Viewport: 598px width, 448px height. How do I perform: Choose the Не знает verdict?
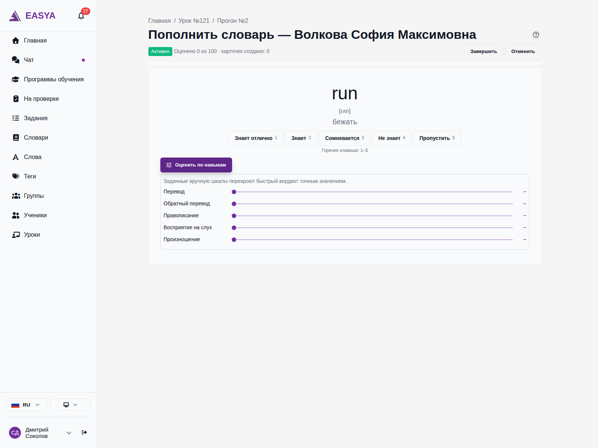tap(392, 138)
